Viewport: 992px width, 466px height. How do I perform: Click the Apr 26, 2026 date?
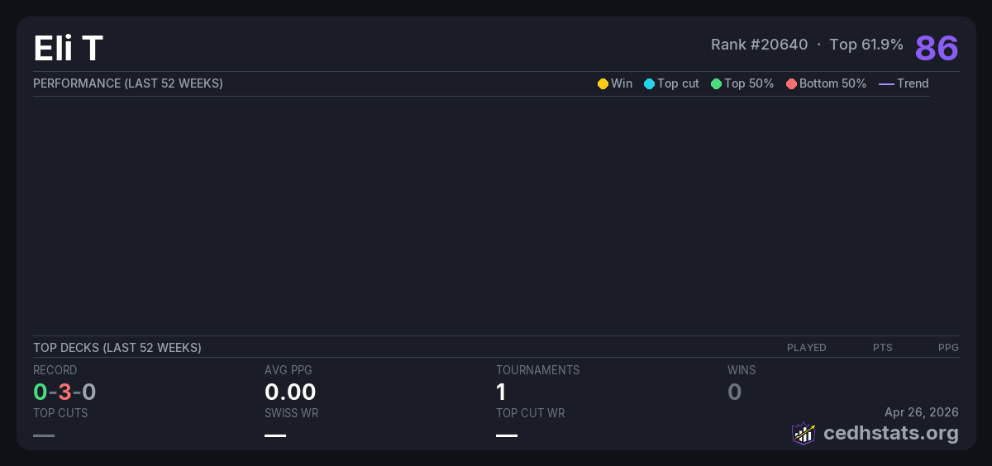(921, 412)
